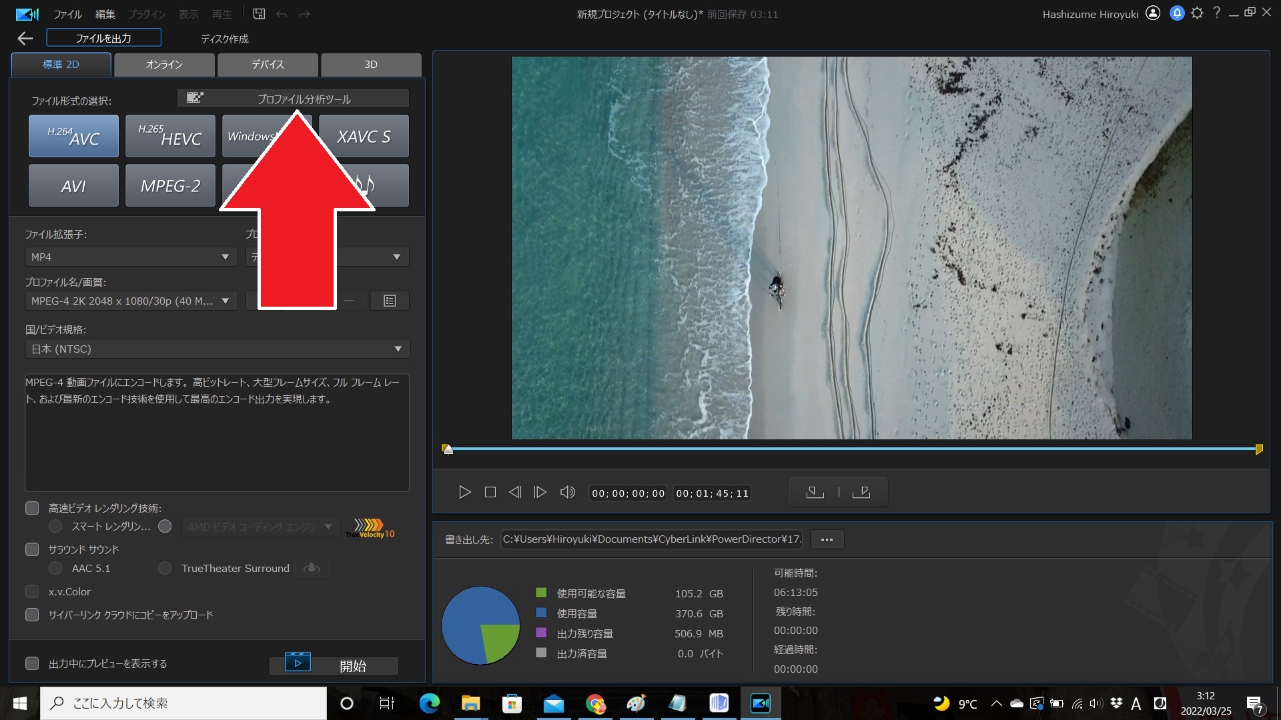1281x720 pixels.
Task: Step to previous frame
Action: (515, 493)
